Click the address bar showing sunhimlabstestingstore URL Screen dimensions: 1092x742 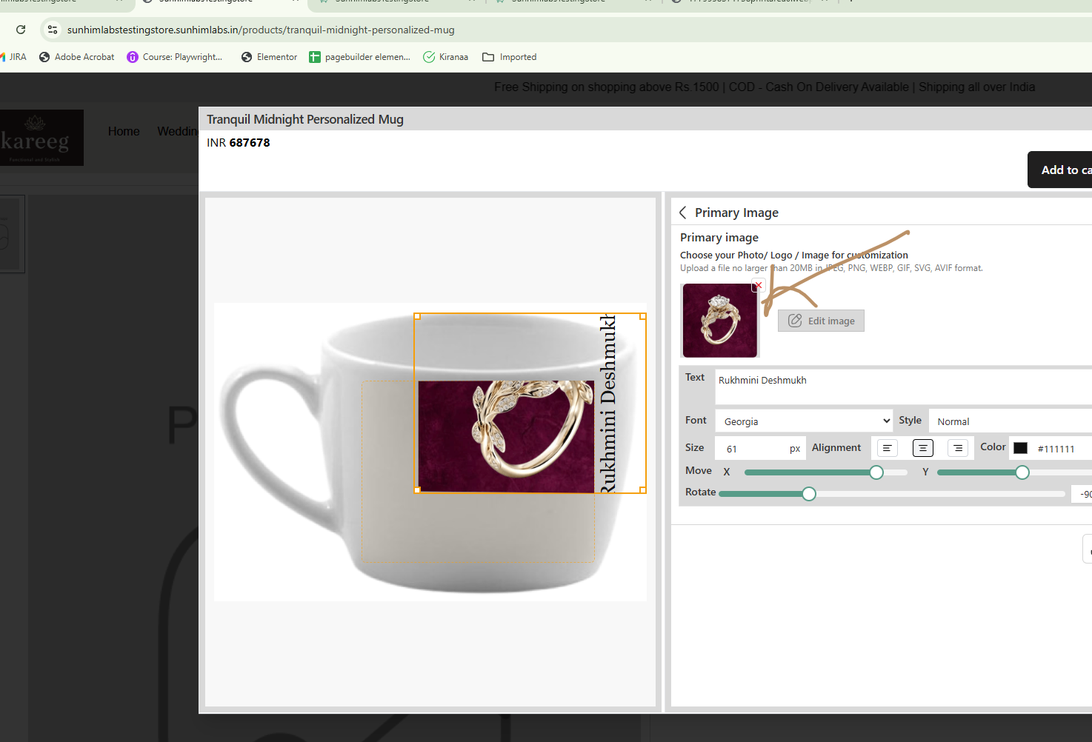click(261, 30)
